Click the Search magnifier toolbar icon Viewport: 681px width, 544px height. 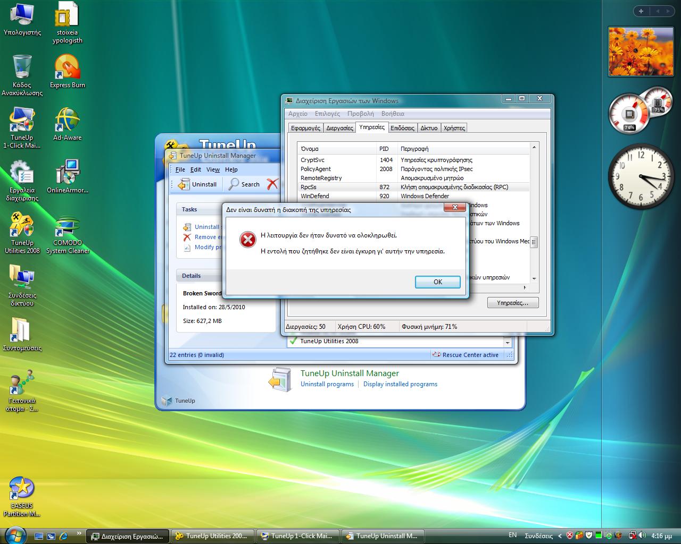click(x=234, y=184)
